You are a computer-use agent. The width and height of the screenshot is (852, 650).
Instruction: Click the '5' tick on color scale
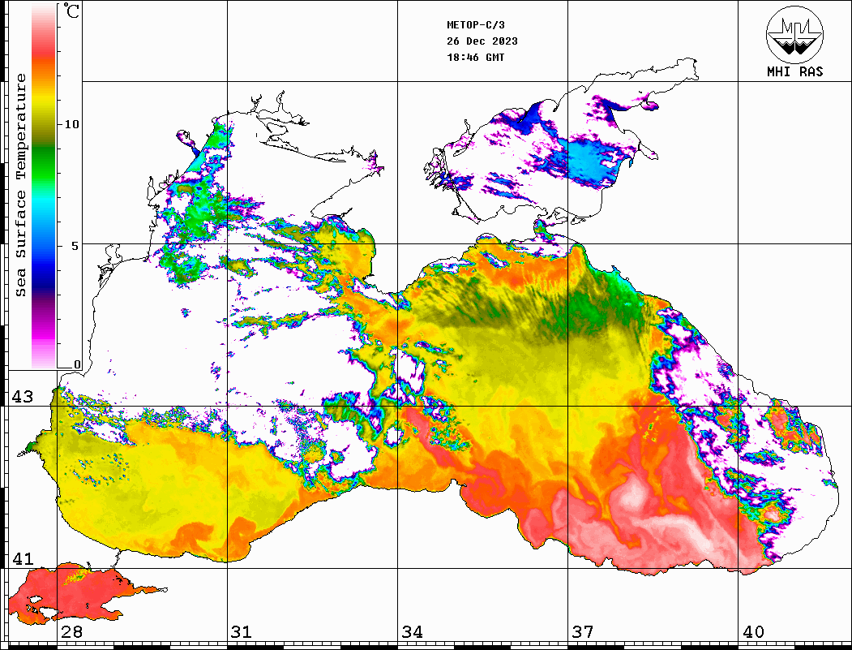point(75,246)
